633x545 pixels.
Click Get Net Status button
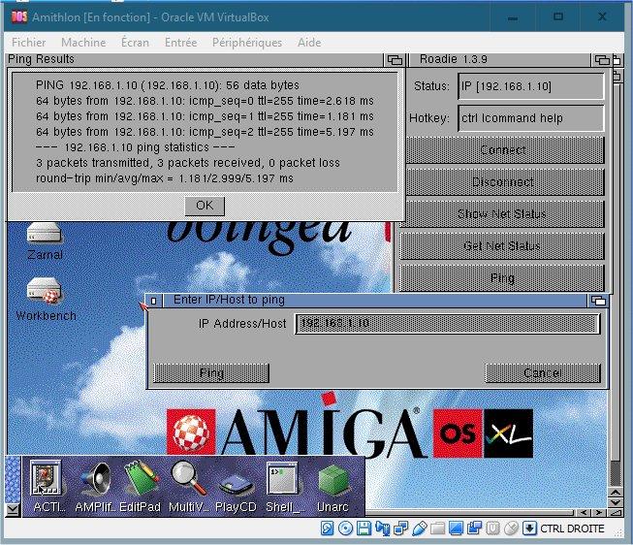(501, 246)
